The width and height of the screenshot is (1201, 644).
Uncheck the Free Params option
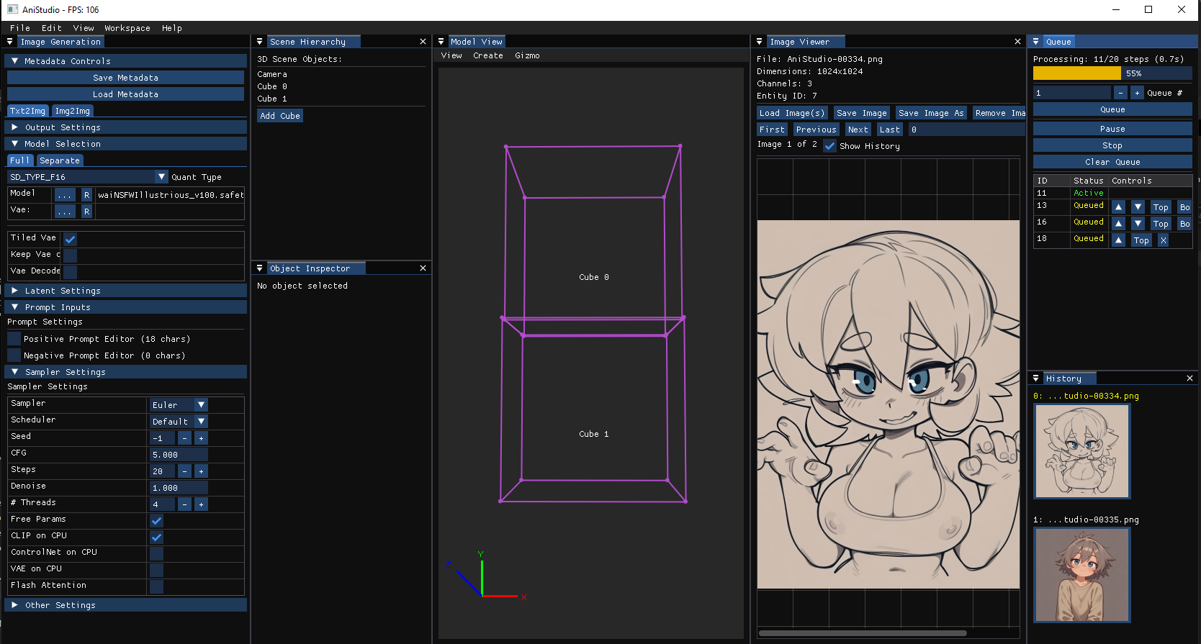click(156, 521)
